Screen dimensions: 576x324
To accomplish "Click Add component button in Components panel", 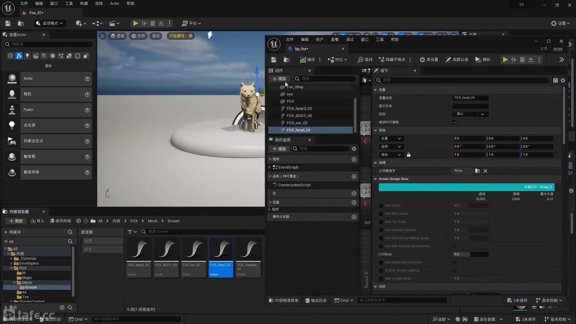I will click(x=279, y=79).
